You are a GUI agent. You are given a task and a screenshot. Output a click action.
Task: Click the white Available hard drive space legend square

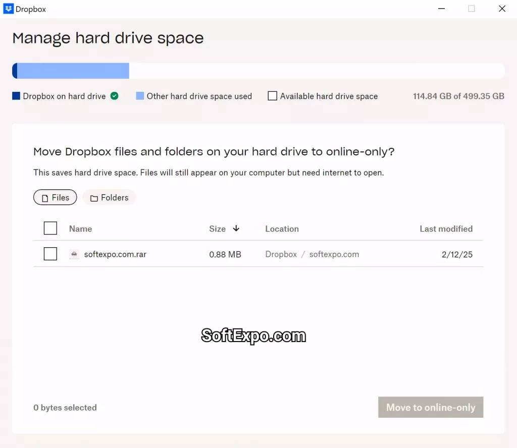(272, 96)
